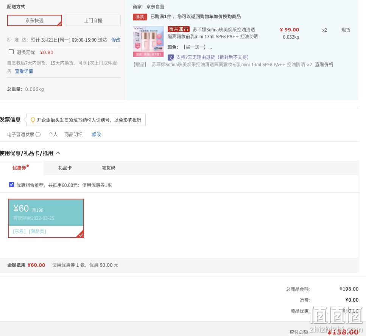Click the 京东超市 red tag
The image size is (366, 336).
(179, 30)
